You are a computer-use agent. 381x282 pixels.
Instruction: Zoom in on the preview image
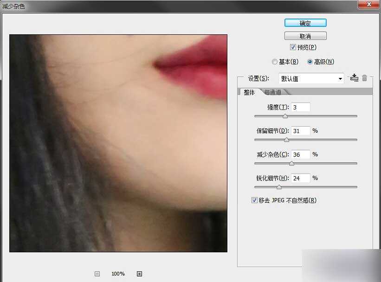click(x=139, y=274)
